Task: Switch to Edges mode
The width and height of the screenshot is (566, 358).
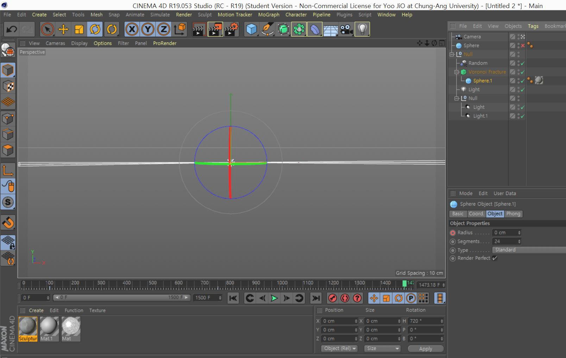Action: [8, 134]
